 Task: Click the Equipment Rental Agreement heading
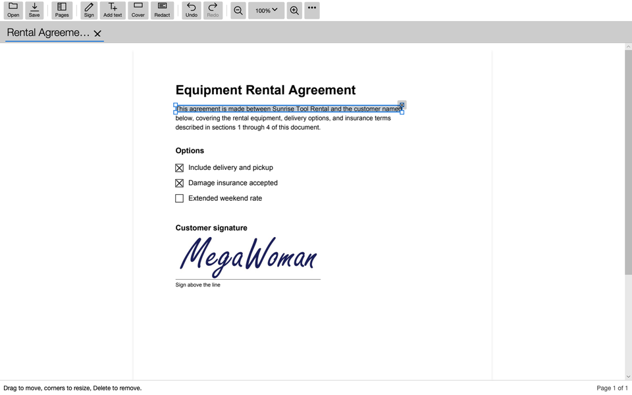265,90
